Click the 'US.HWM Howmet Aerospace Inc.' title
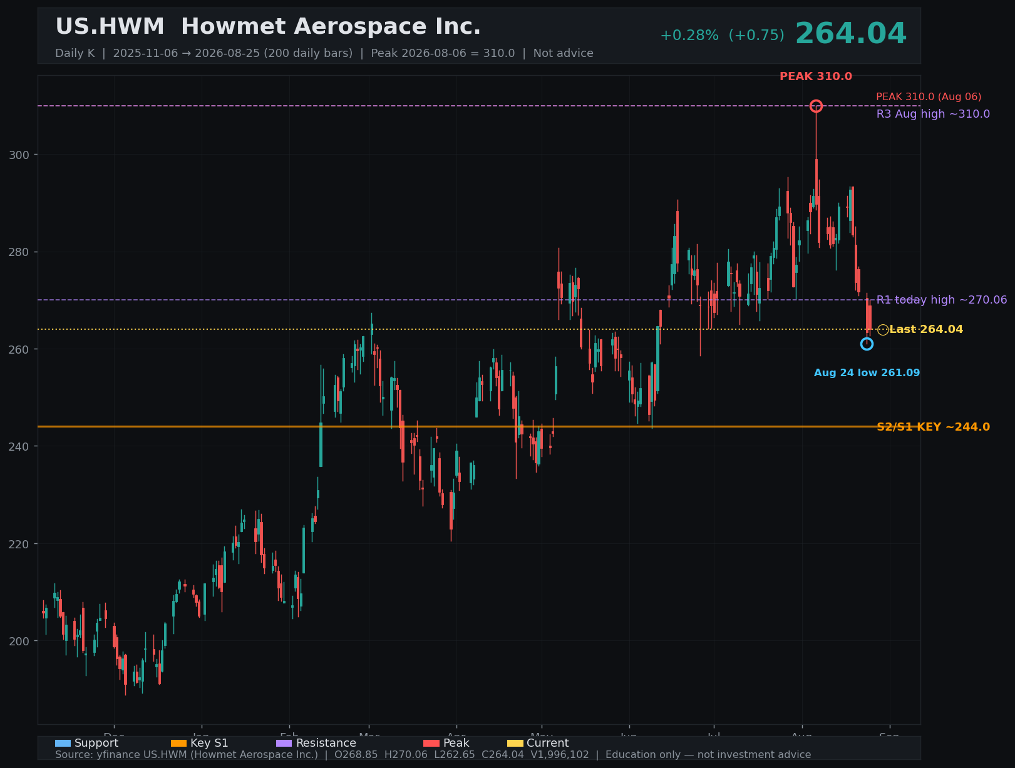This screenshot has height=768, width=1015. click(x=268, y=27)
